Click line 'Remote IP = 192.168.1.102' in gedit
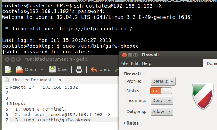The height and width of the screenshot is (130, 217). (44, 87)
